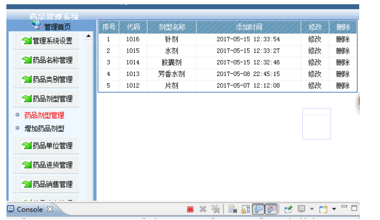
Task: Toggle Show Console When Standard Error Changes
Action: point(271,209)
